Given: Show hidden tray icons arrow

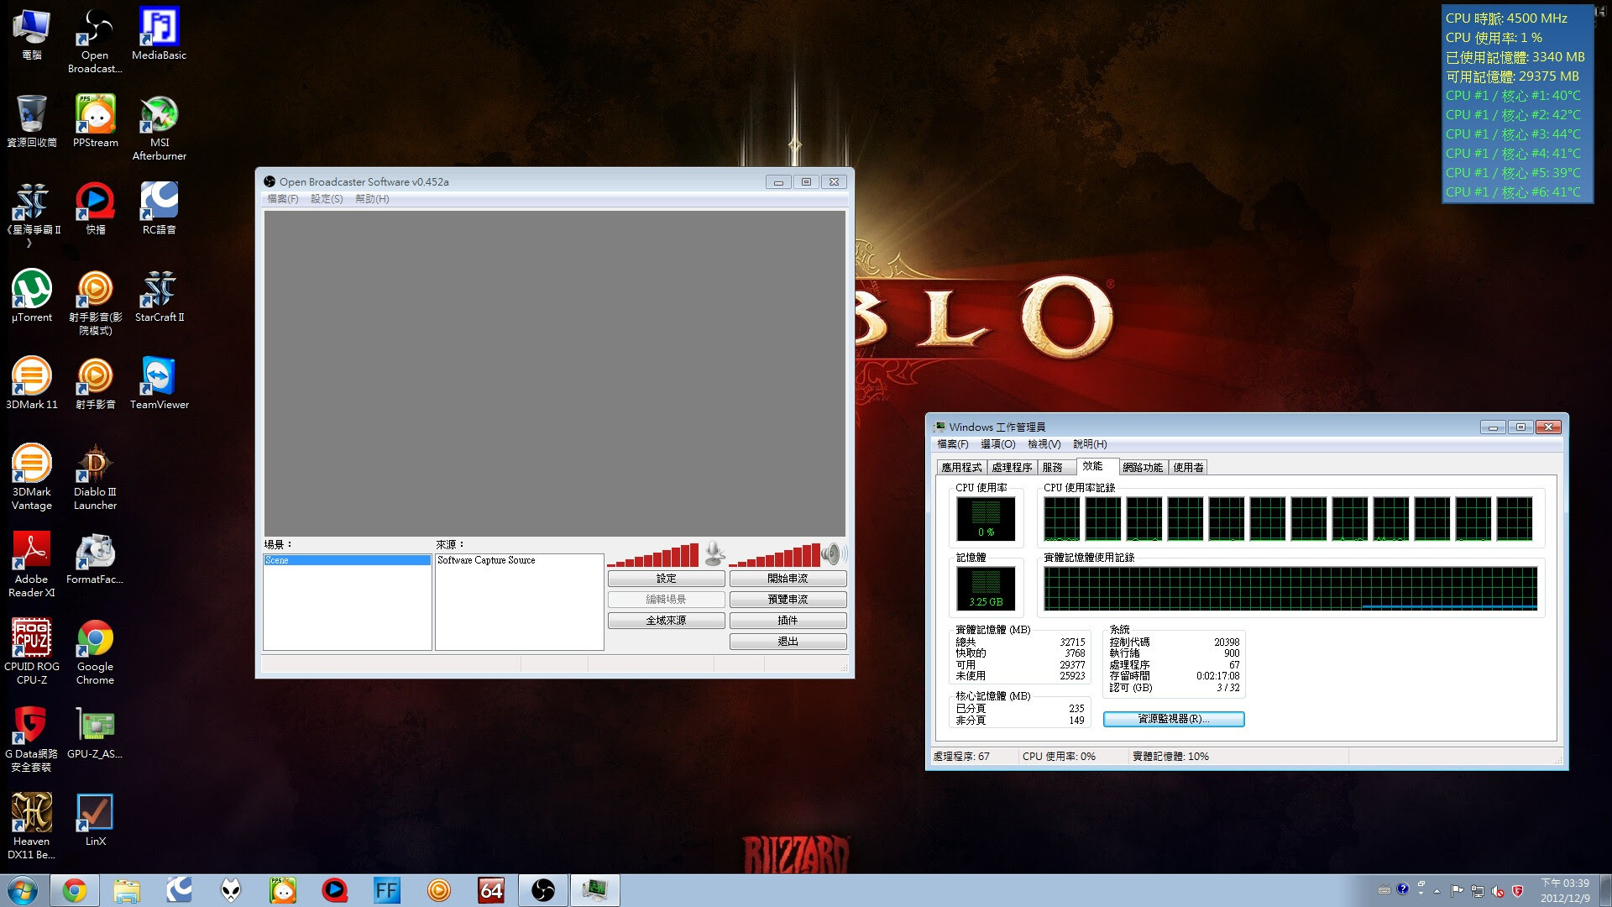Looking at the screenshot, I should pos(1437,890).
